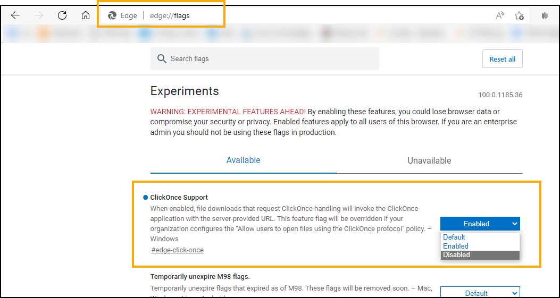Activate the Read aloud icon
This screenshot has width=560, height=298.
click(500, 15)
